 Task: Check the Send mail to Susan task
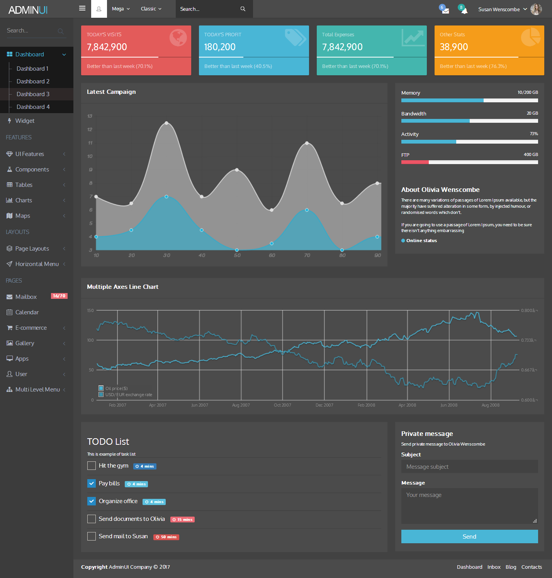pos(92,536)
